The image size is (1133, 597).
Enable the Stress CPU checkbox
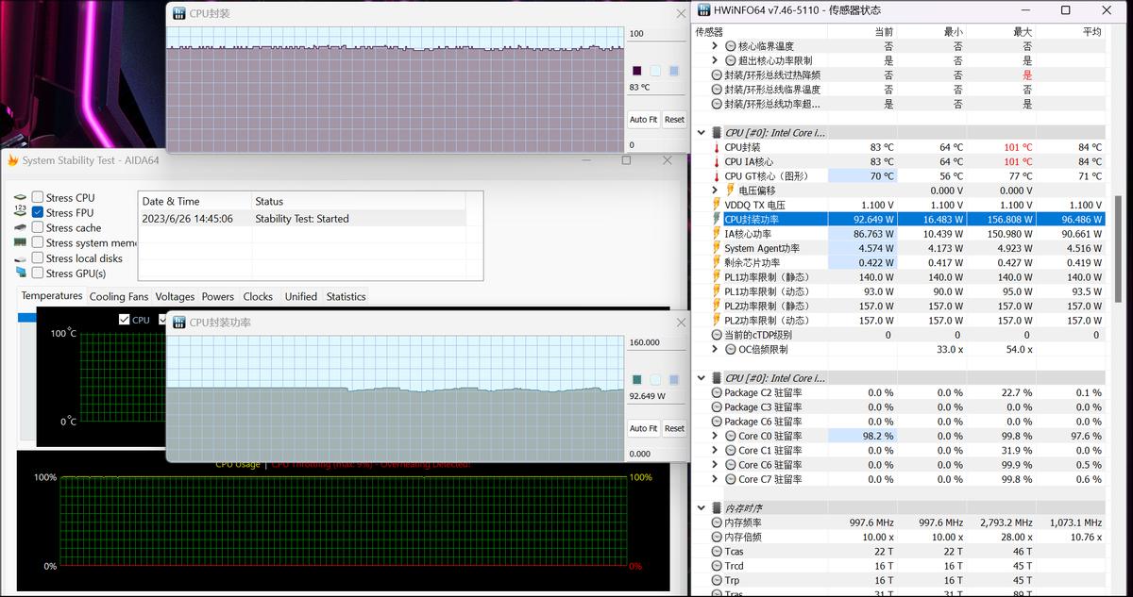[x=38, y=197]
